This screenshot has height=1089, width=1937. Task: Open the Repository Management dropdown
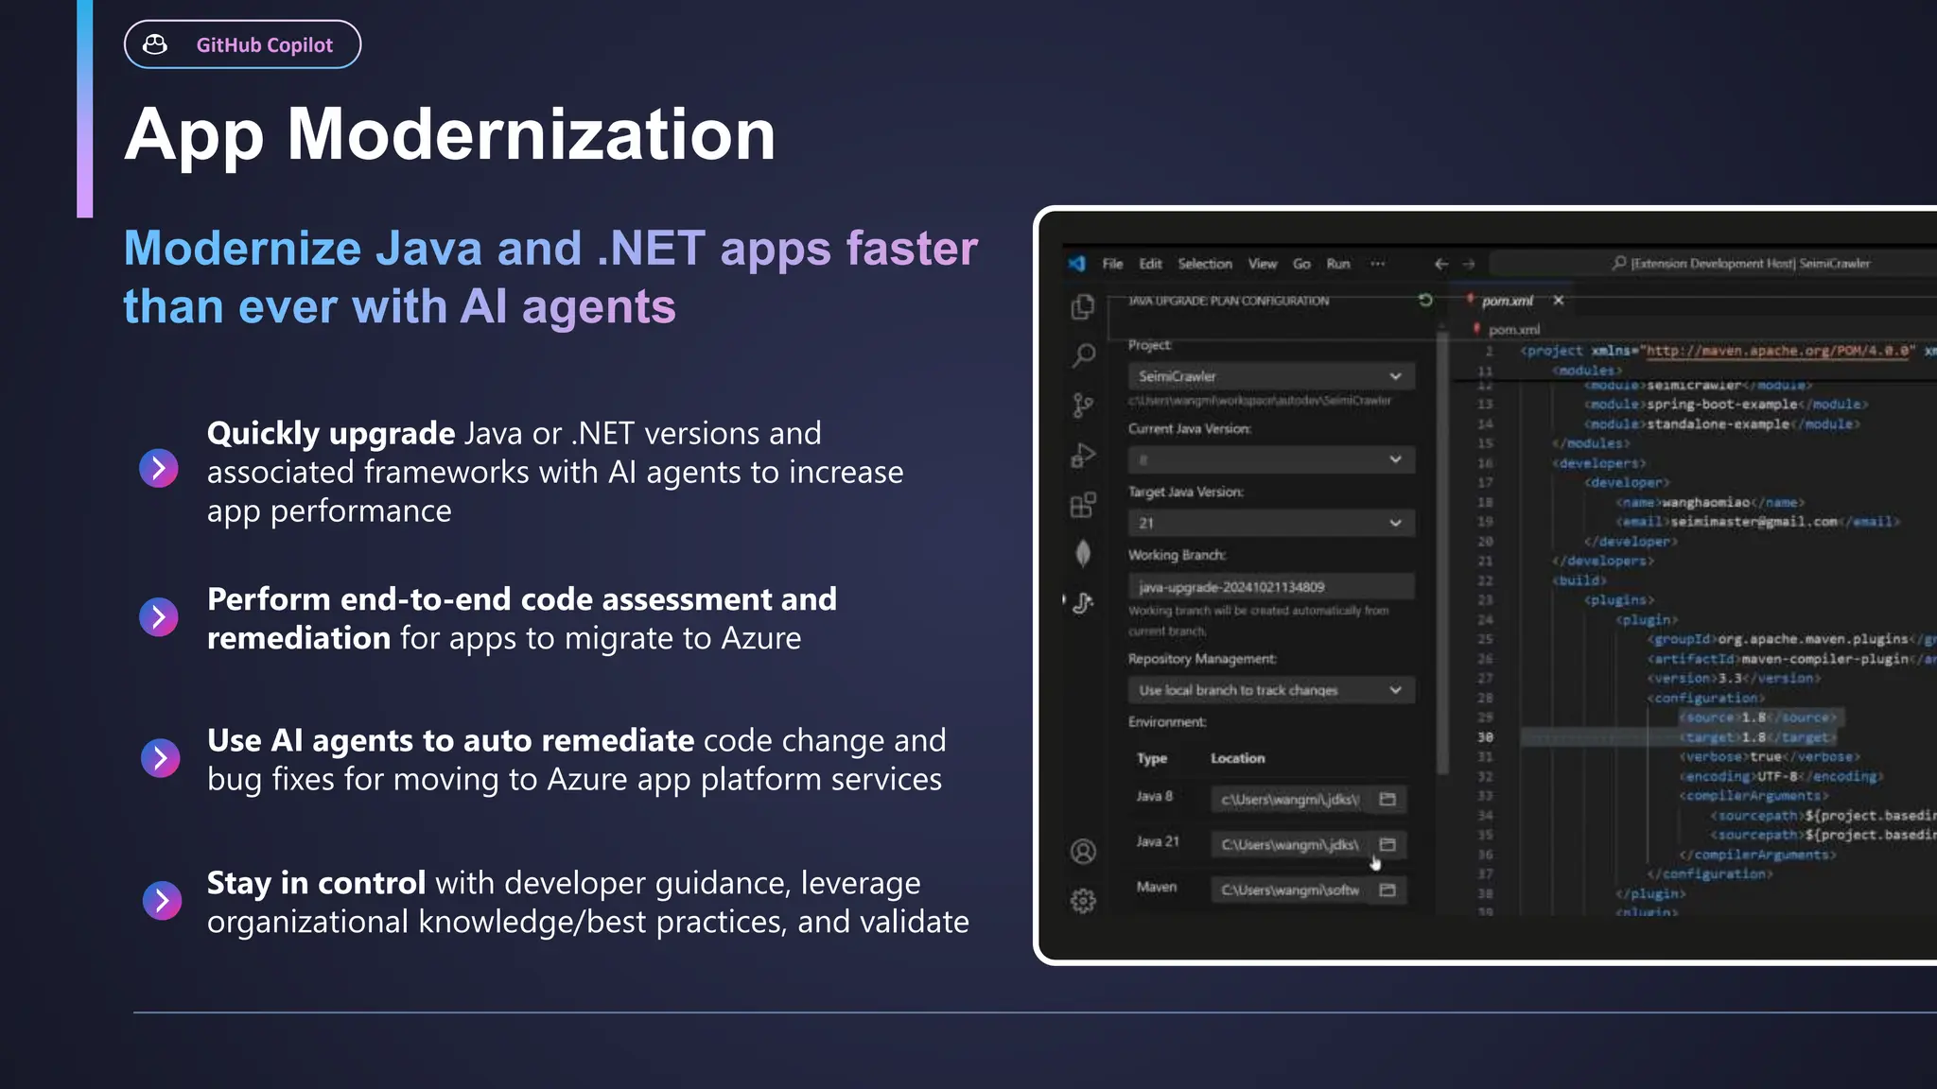point(1271,690)
